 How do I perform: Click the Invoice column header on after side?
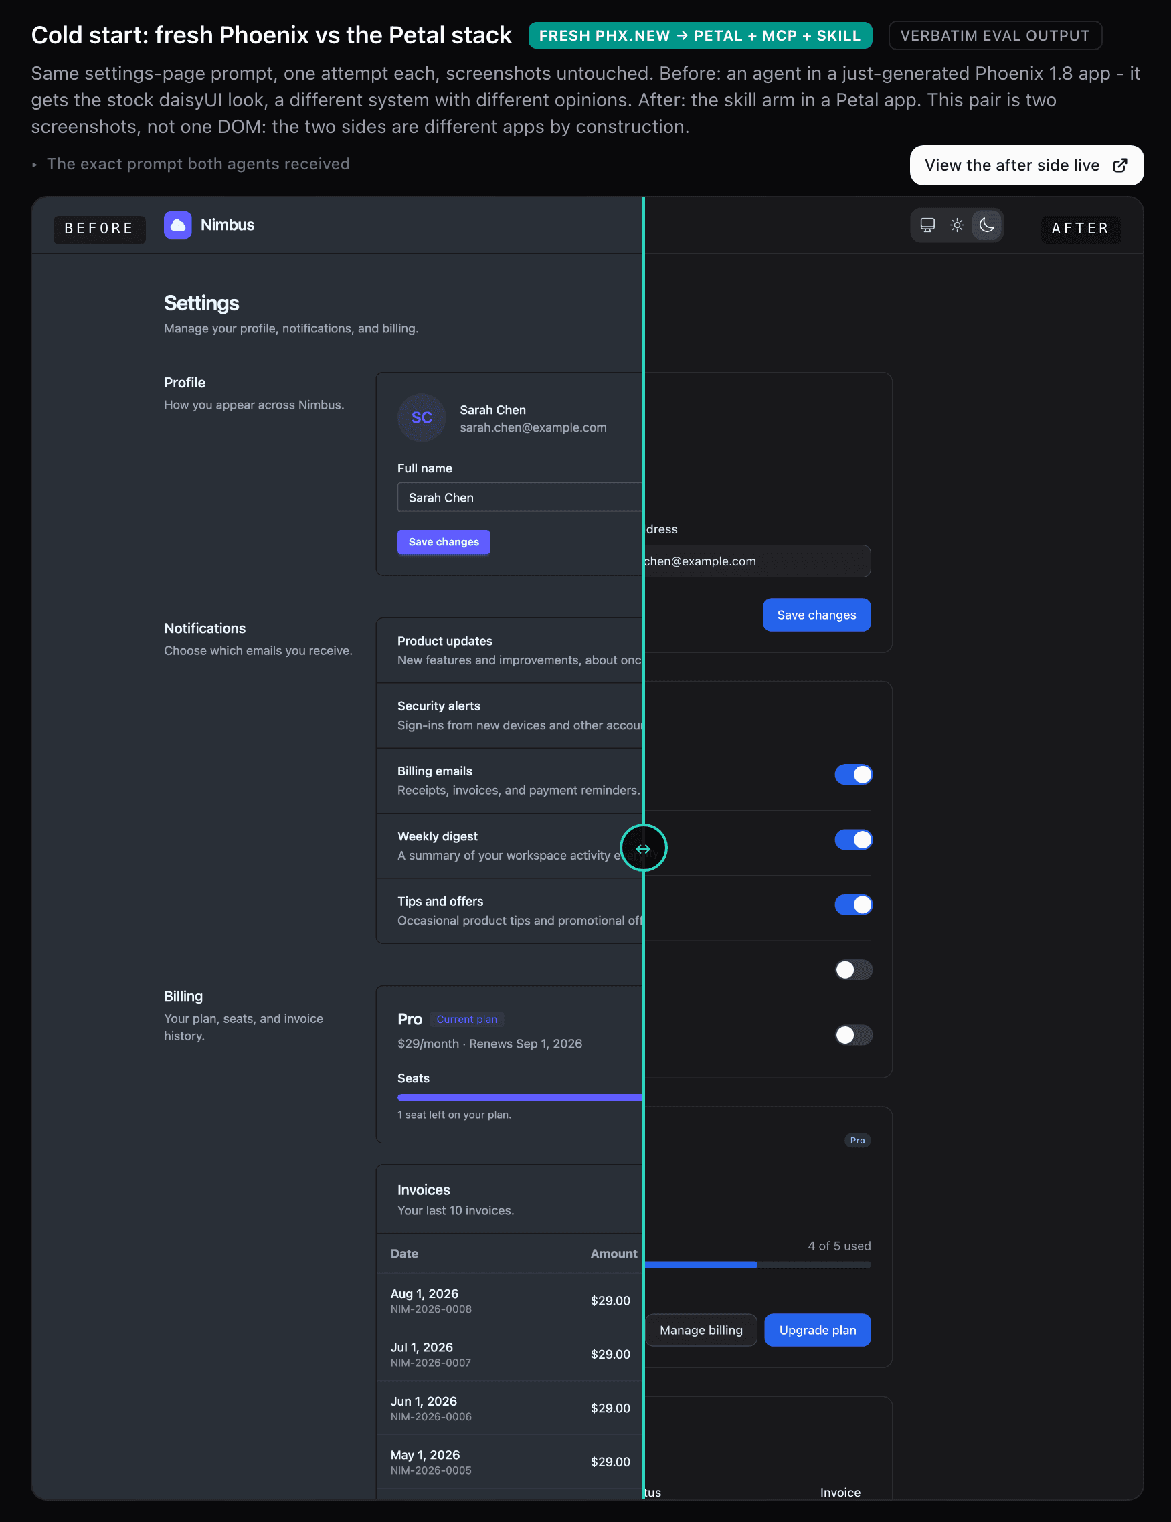(840, 1493)
